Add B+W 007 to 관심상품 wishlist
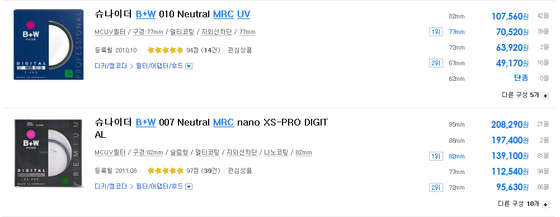Image resolution: width=560 pixels, height=217 pixels. coord(239,171)
